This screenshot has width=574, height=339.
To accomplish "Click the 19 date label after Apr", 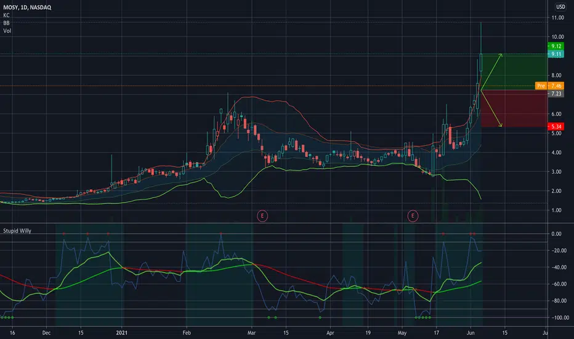I will 368,333.
